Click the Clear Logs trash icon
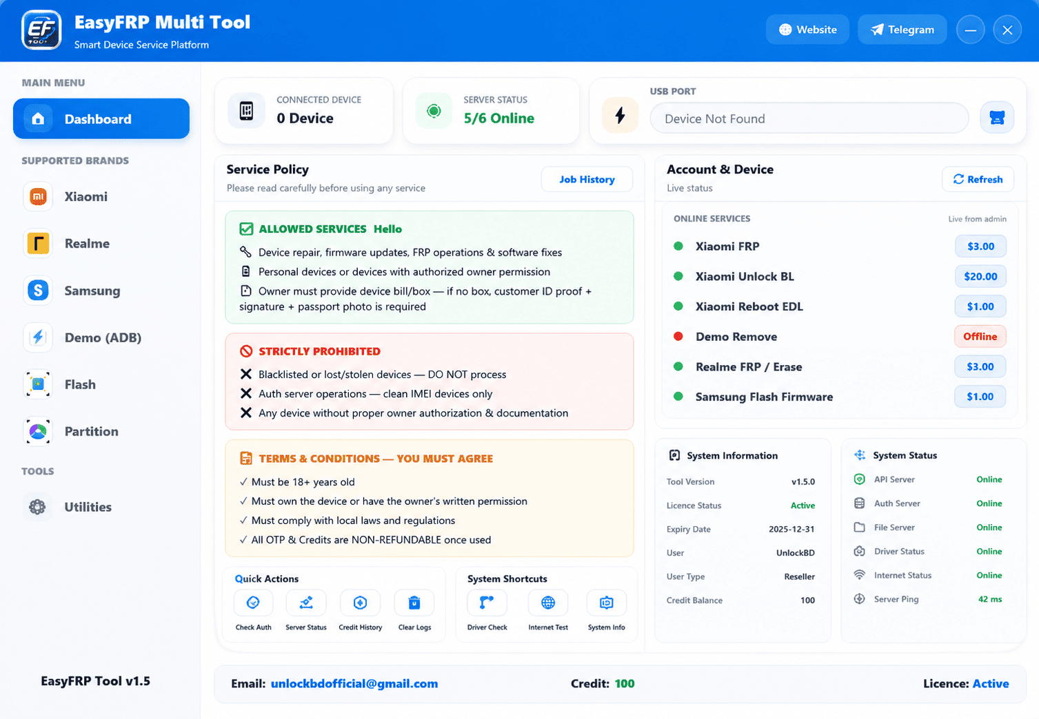Screen dimensions: 1039x719 point(414,603)
